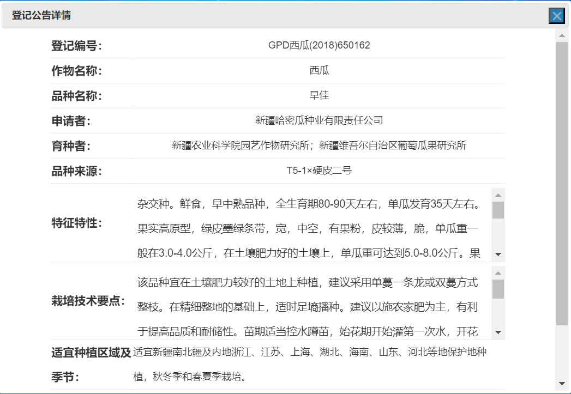The image size is (571, 394).
Task: Click the 栽培技术要点 box scrollbar thumb
Action: point(498,289)
